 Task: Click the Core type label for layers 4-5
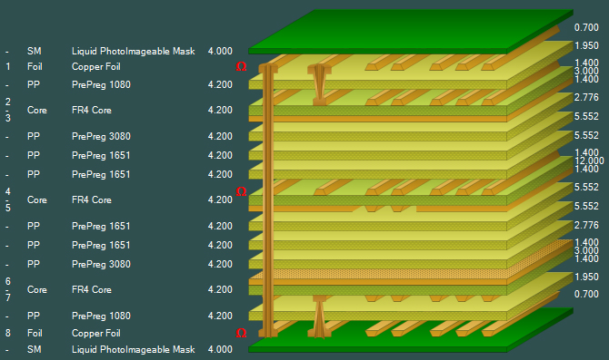pos(37,200)
